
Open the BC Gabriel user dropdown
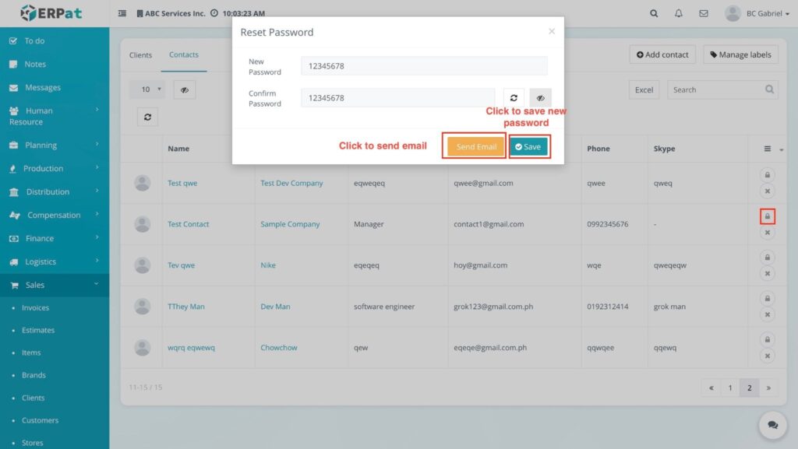pyautogui.click(x=756, y=13)
